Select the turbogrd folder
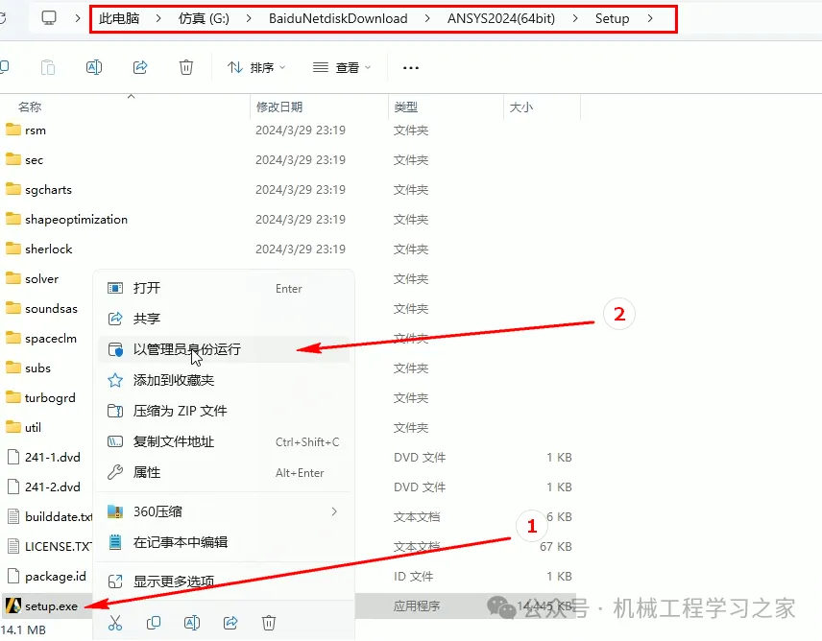This screenshot has height=641, width=822. coord(50,398)
